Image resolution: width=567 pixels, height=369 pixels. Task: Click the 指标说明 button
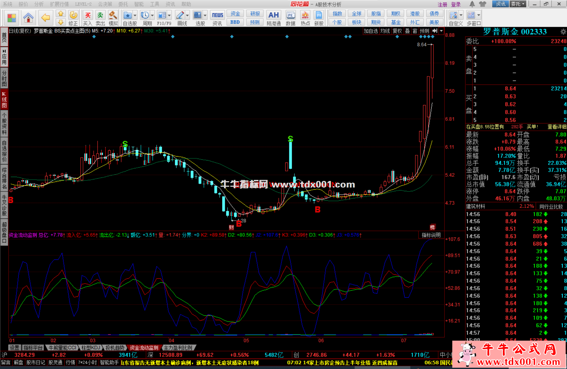tap(431, 235)
